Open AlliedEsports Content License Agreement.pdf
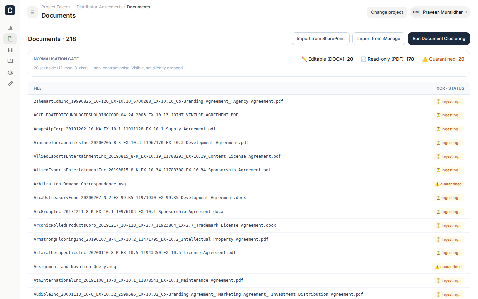 (x=157, y=156)
